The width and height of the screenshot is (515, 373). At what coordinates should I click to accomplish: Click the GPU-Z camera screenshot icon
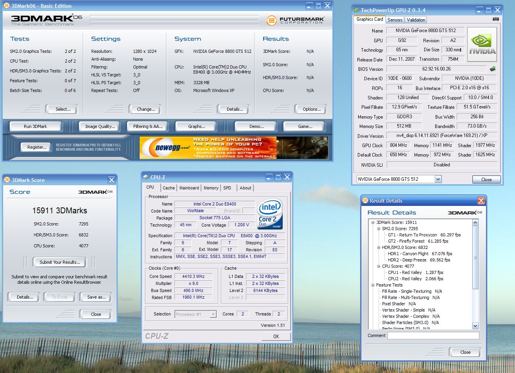495,19
